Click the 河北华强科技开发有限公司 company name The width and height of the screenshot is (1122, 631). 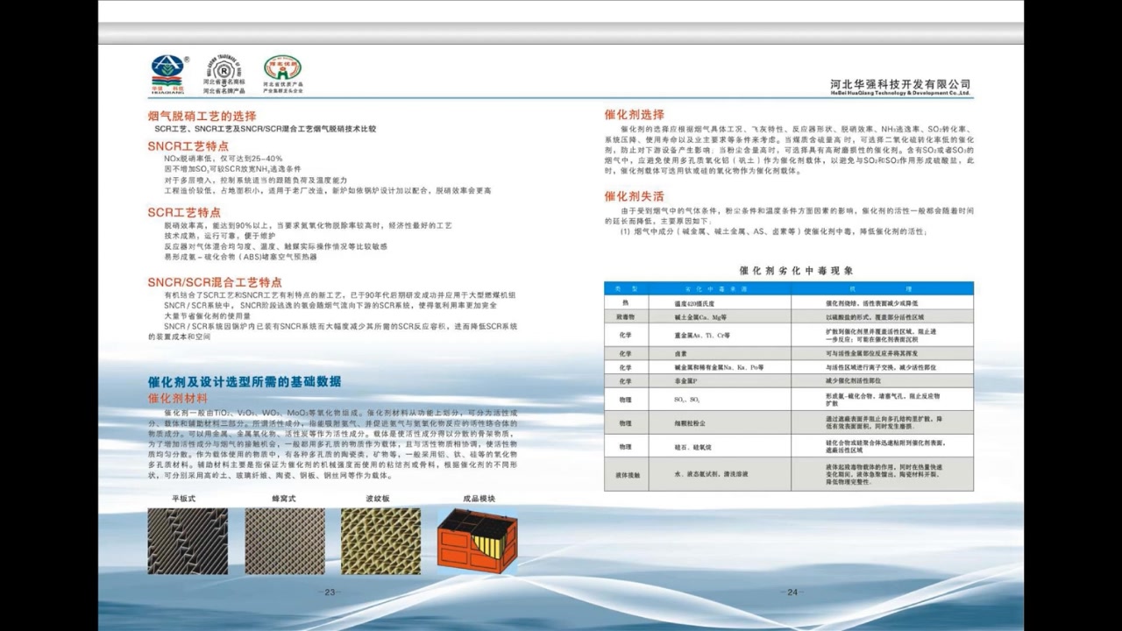coord(901,83)
